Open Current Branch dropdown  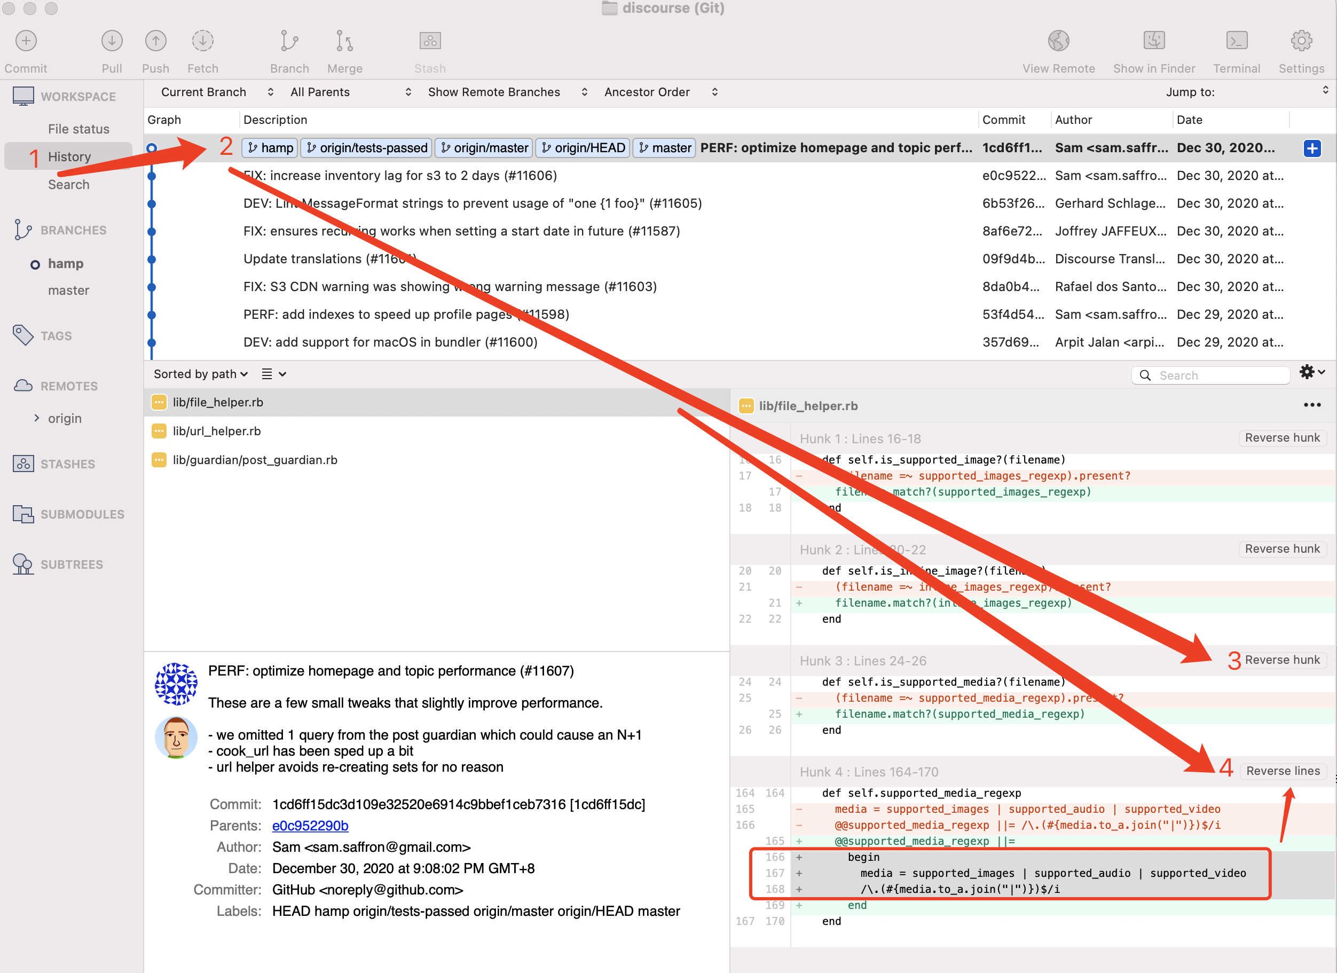click(217, 92)
